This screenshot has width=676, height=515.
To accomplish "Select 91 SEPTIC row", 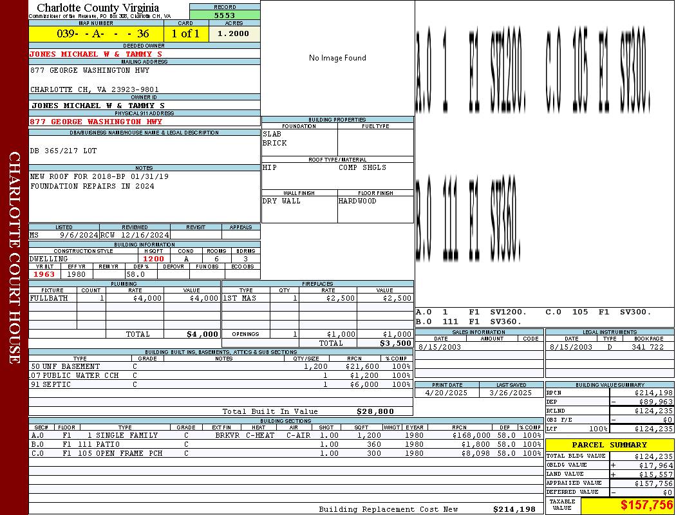I will click(221, 385).
